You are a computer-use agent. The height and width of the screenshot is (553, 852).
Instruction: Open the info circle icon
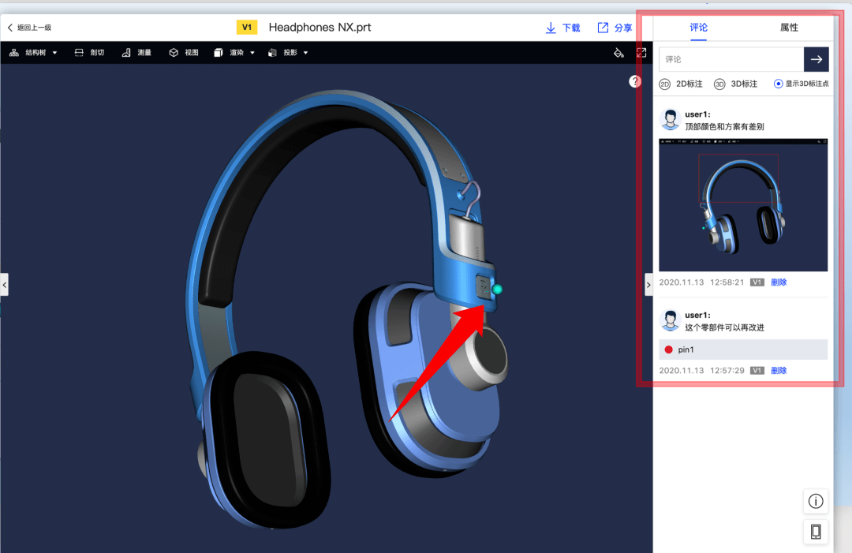pyautogui.click(x=816, y=502)
